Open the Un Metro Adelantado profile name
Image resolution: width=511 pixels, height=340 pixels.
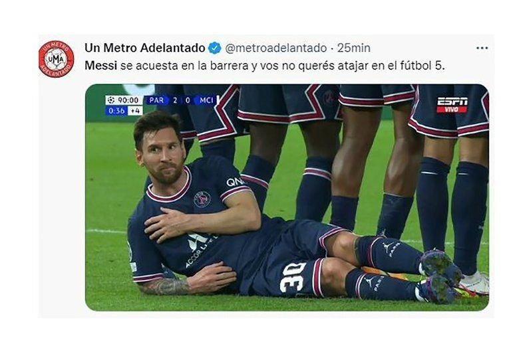click(x=144, y=48)
